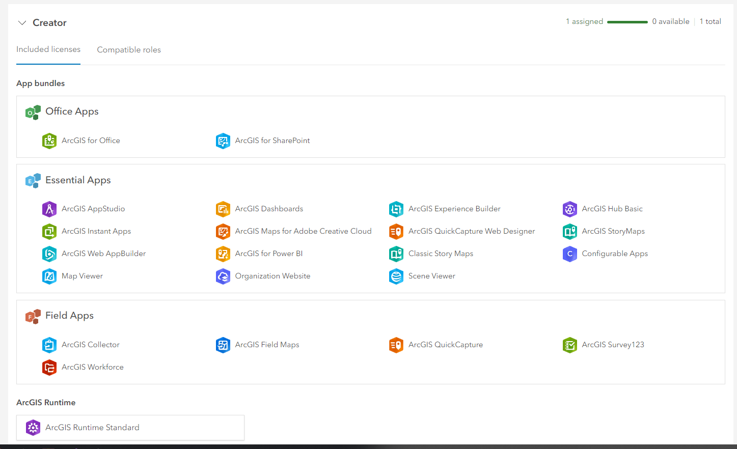The image size is (737, 449).
Task: Select the ArcGIS AppStudio icon
Action: pos(49,209)
